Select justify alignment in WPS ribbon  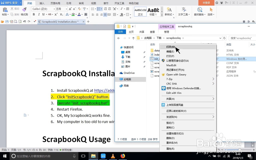pyautogui.click(x=105, y=15)
